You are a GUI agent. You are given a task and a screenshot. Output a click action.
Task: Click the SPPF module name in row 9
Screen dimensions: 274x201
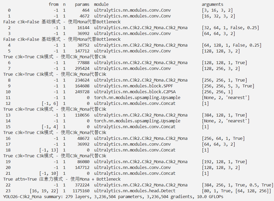133,86
